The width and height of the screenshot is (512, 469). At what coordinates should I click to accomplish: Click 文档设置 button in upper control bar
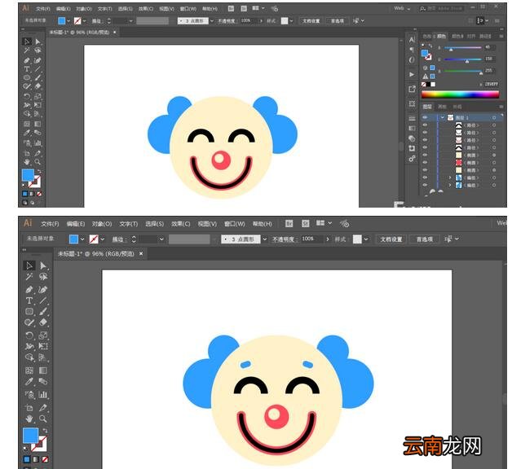pos(311,21)
